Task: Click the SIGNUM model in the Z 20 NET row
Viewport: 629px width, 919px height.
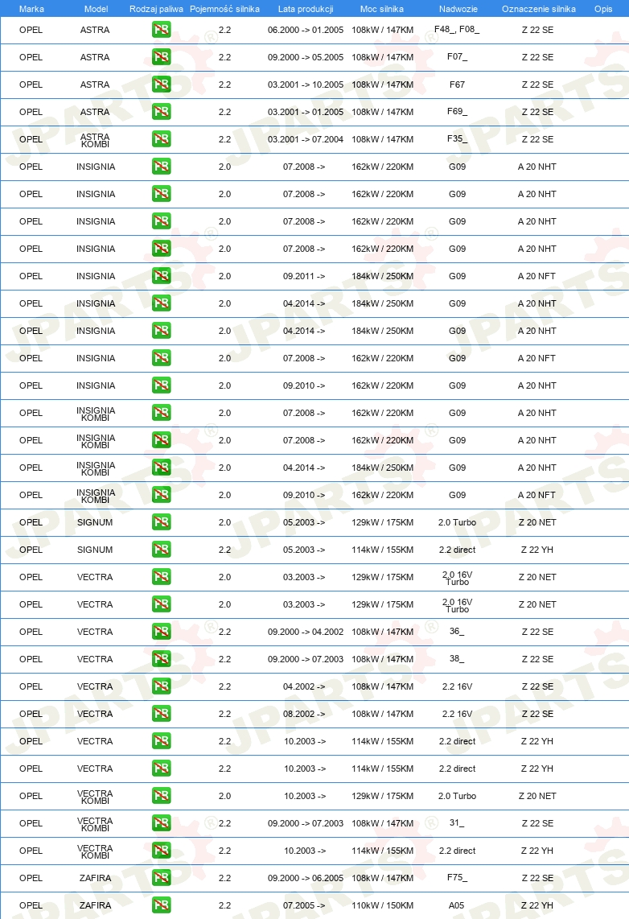Action: coord(95,522)
